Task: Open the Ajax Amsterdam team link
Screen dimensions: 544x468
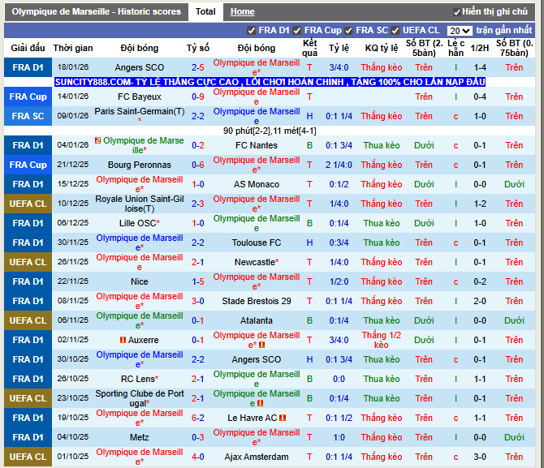Action: coord(257,457)
